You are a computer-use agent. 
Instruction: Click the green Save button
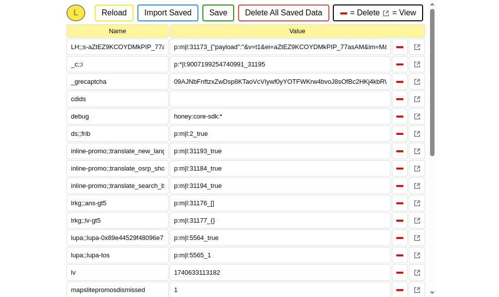218,13
